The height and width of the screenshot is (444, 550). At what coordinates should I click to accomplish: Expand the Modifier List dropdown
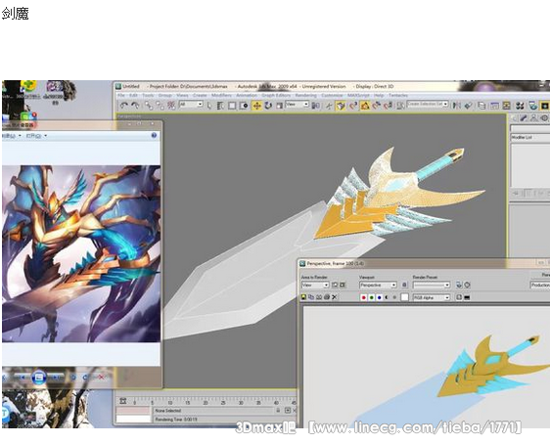coord(530,137)
